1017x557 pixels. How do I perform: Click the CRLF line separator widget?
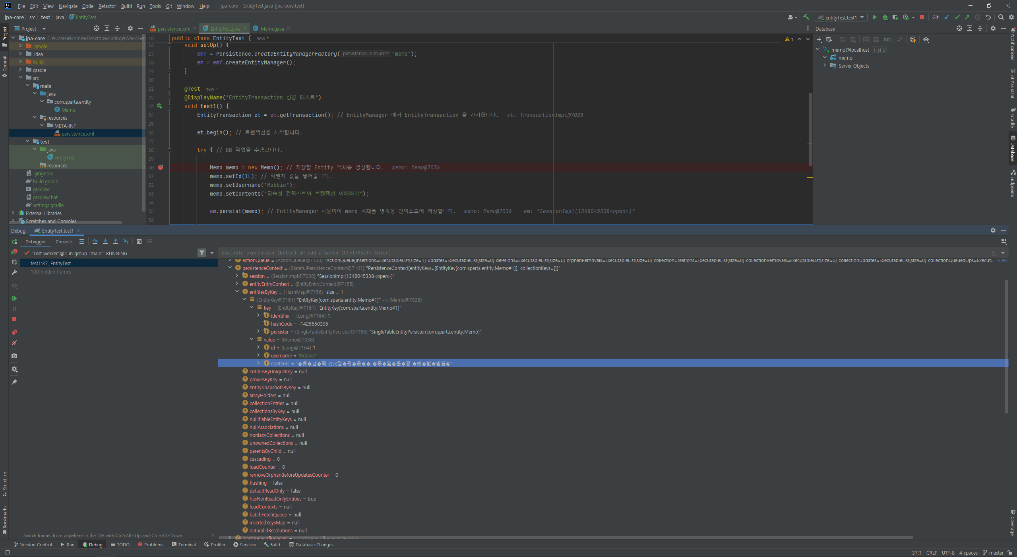click(932, 553)
